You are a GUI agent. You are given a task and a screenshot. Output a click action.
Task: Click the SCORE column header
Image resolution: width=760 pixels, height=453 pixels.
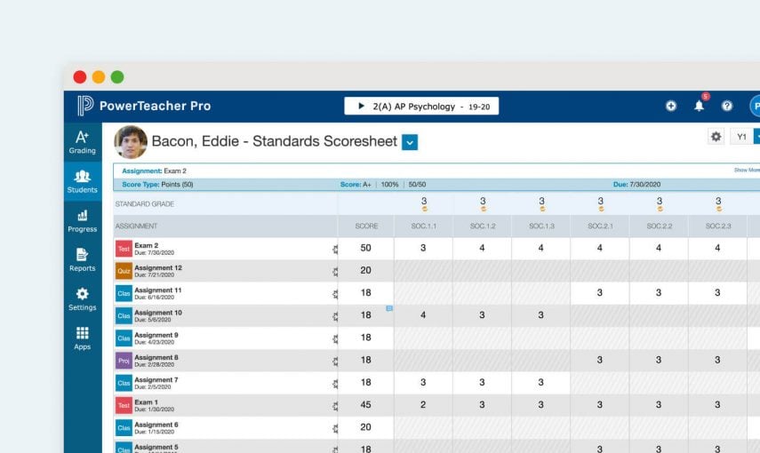click(x=366, y=226)
